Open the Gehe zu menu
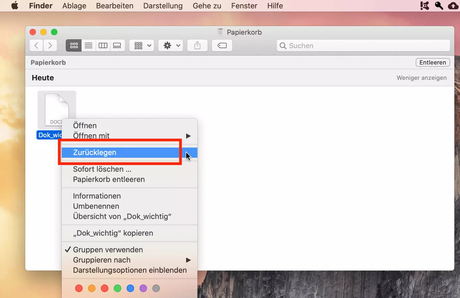The image size is (460, 298). 207,6
